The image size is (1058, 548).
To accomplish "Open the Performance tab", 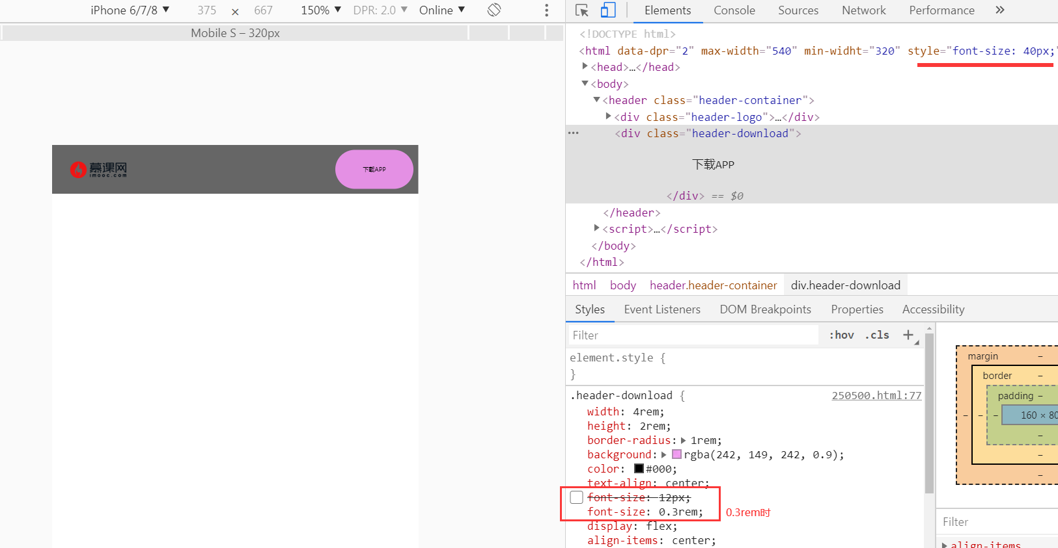I will pyautogui.click(x=941, y=10).
